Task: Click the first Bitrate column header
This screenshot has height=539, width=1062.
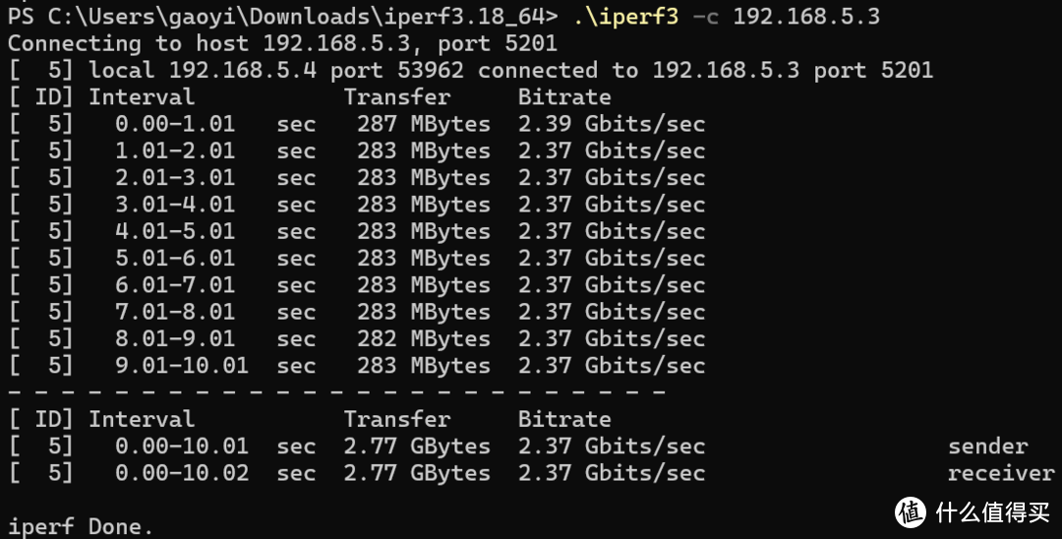Action: 564,97
